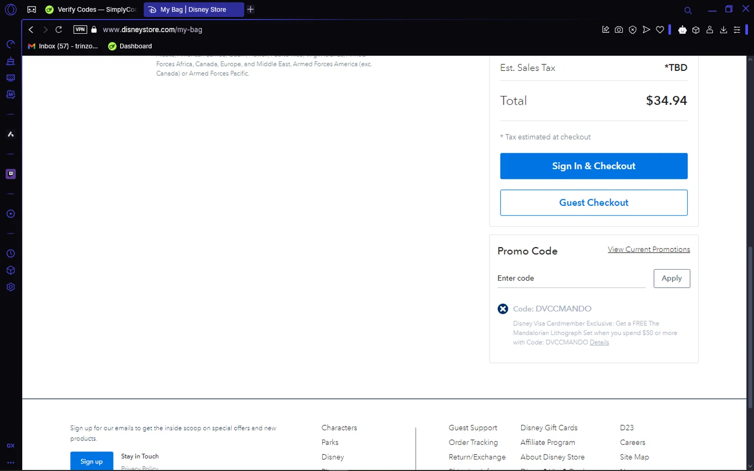
Task: Click the $34.94 total amount
Action: click(x=667, y=100)
